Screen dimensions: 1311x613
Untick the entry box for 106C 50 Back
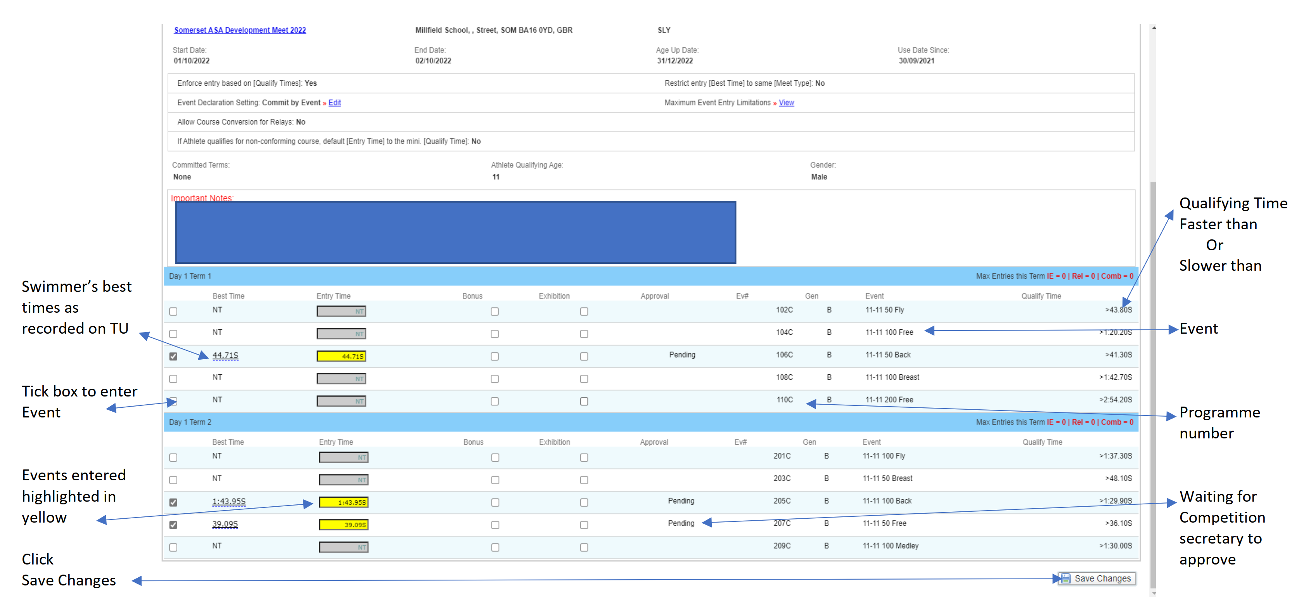point(173,357)
